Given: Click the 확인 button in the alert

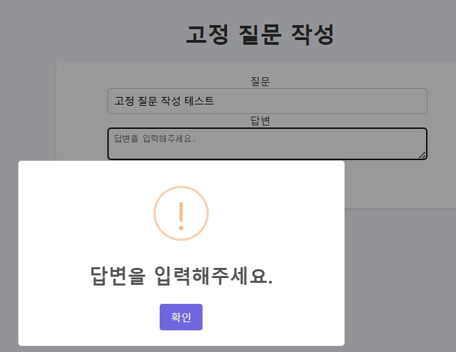Looking at the screenshot, I should [181, 317].
